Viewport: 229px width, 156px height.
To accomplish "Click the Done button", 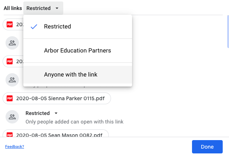I will coord(207,147).
